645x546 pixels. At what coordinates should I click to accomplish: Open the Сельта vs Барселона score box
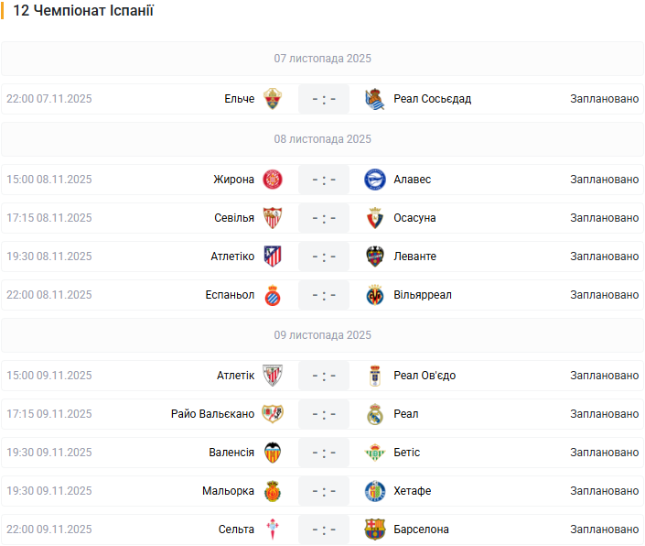(x=324, y=530)
